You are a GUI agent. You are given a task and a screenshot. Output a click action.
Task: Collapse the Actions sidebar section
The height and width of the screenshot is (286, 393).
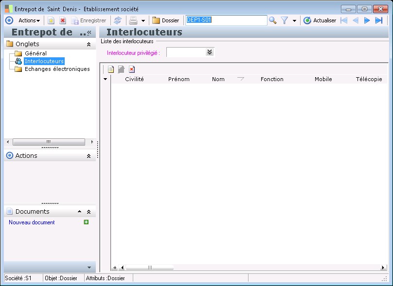[x=89, y=156]
